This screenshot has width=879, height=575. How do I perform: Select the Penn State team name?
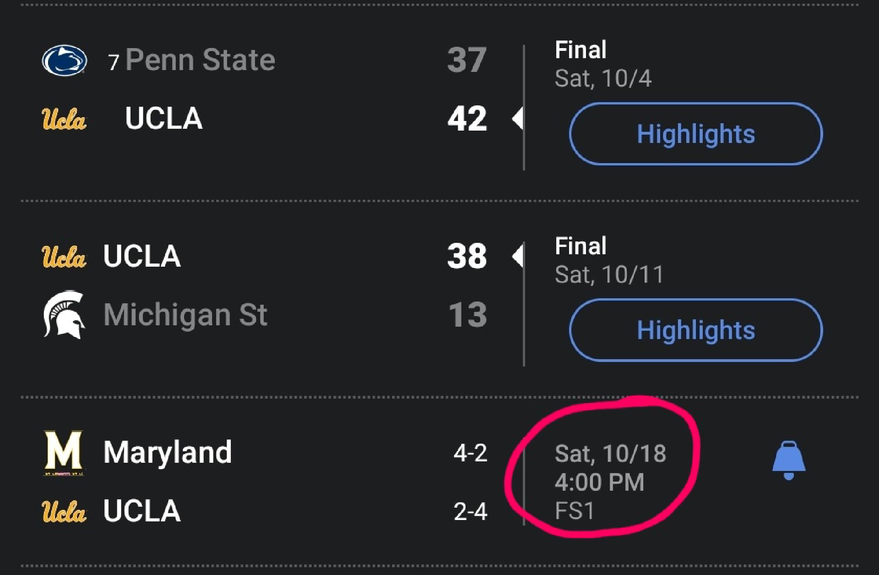200,60
